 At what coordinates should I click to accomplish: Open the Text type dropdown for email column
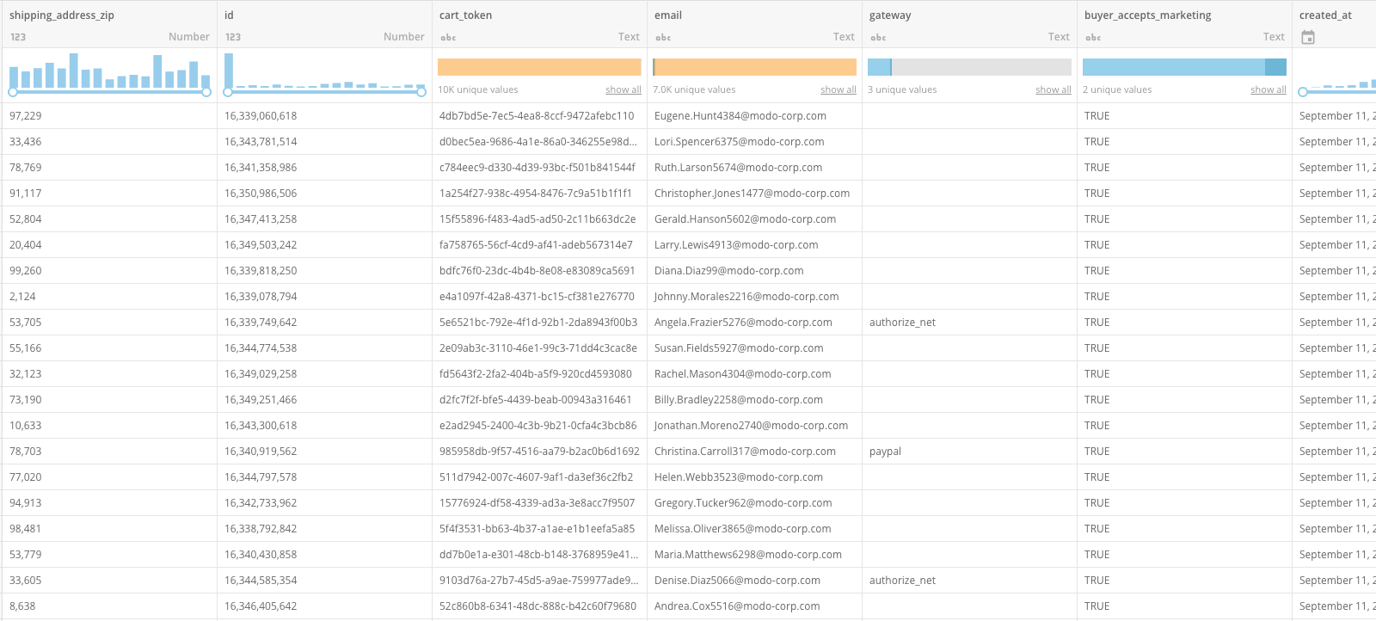click(x=844, y=37)
